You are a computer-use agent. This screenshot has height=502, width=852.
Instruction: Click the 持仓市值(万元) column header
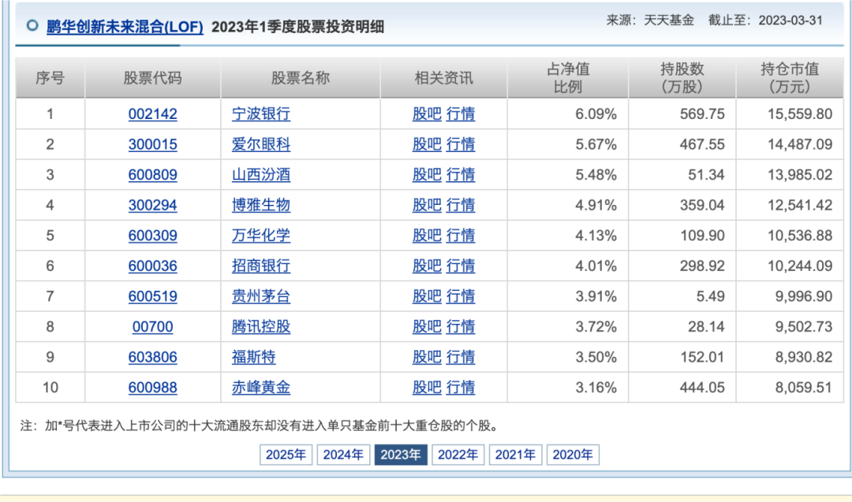[790, 77]
